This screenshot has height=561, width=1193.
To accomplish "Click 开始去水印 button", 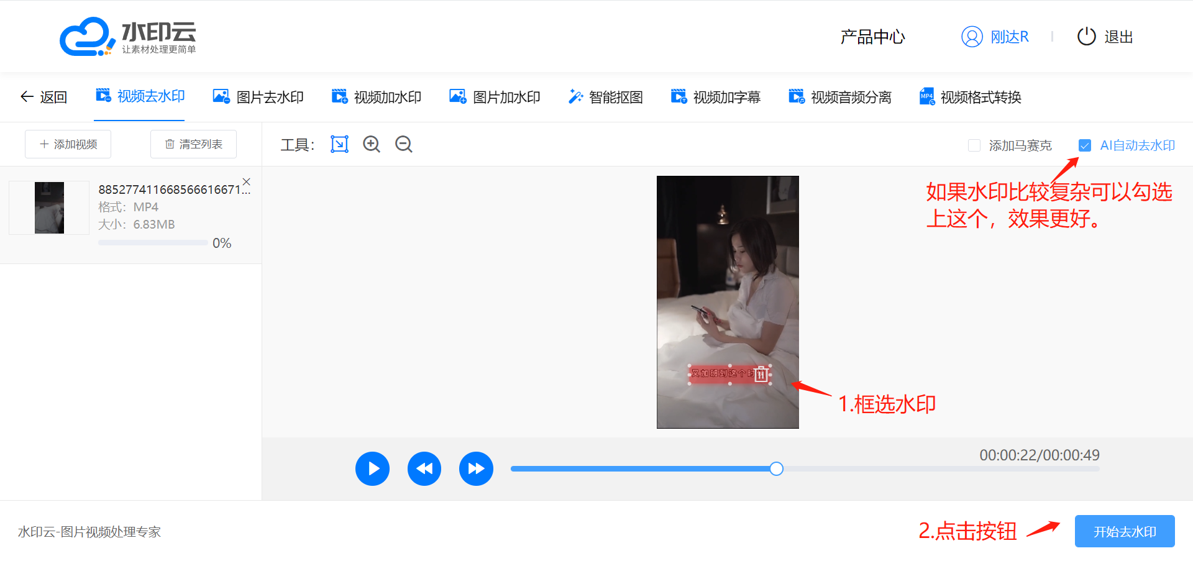I will (1125, 531).
